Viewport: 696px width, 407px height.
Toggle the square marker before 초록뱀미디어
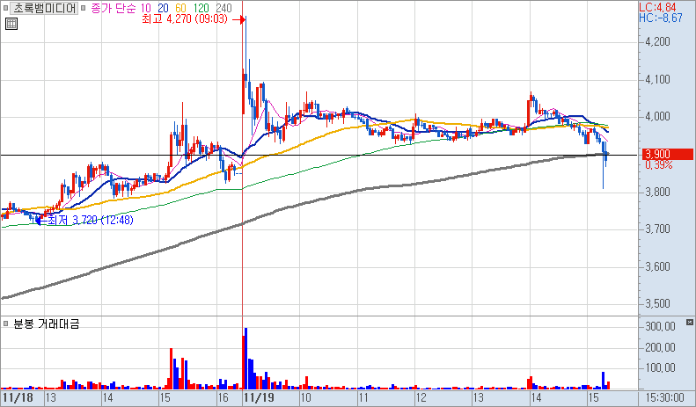[6, 8]
